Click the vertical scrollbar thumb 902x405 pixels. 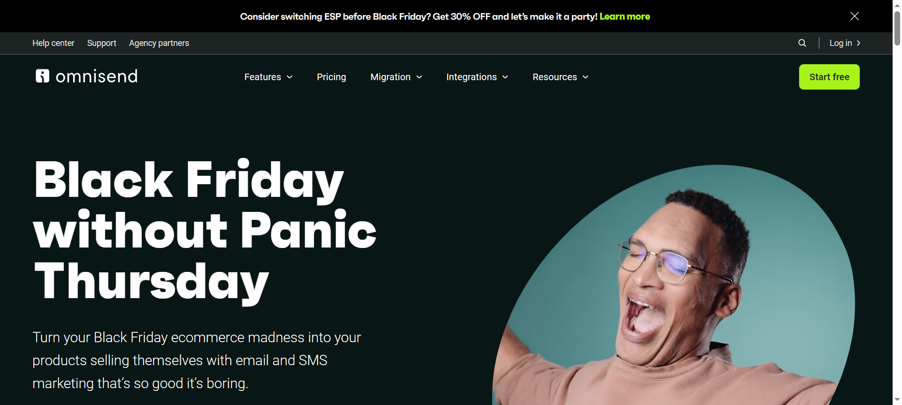pos(897,28)
